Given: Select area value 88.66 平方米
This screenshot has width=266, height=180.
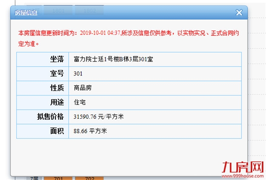Looking at the screenshot, I should point(90,131).
